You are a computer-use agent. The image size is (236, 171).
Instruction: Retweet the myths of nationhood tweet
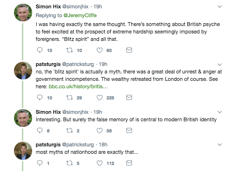(x=69, y=163)
